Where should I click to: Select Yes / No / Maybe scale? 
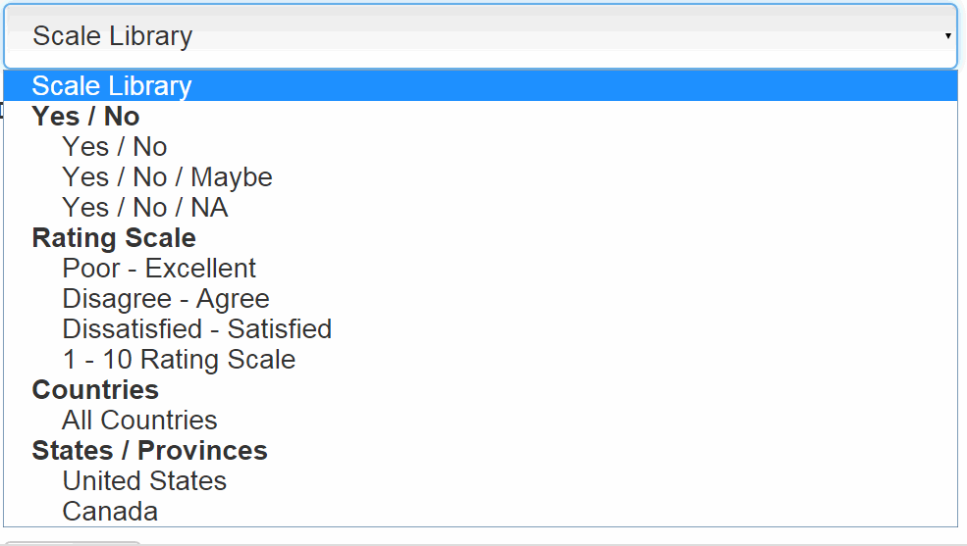pos(167,177)
